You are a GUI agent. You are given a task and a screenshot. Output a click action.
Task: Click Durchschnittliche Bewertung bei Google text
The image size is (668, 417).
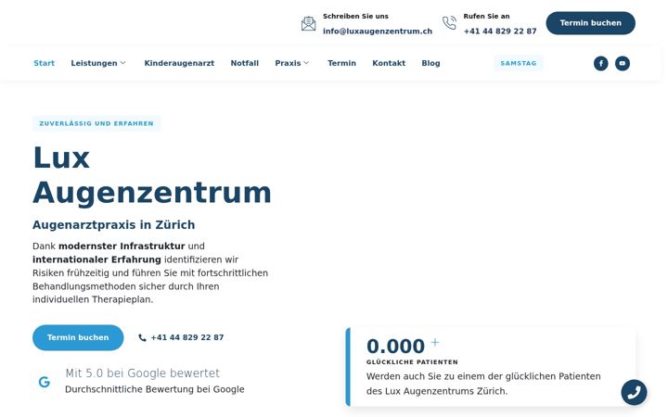(155, 389)
